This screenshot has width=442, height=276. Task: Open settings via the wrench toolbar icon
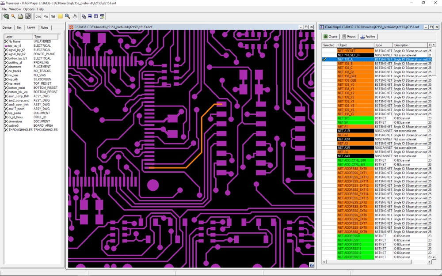[x=27, y=16]
